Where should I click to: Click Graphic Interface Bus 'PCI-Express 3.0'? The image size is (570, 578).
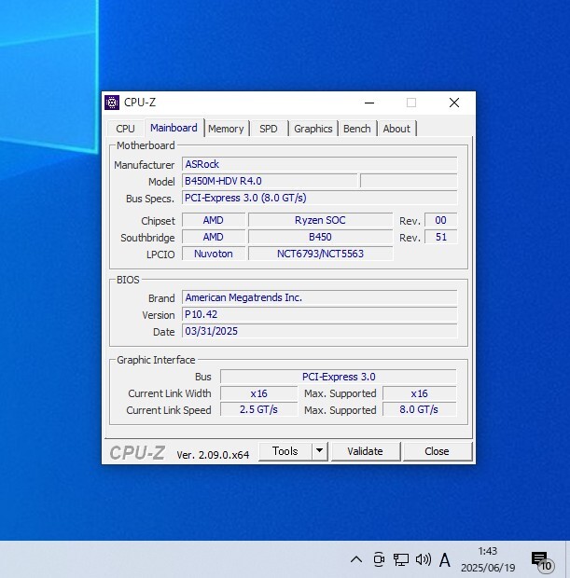point(339,377)
